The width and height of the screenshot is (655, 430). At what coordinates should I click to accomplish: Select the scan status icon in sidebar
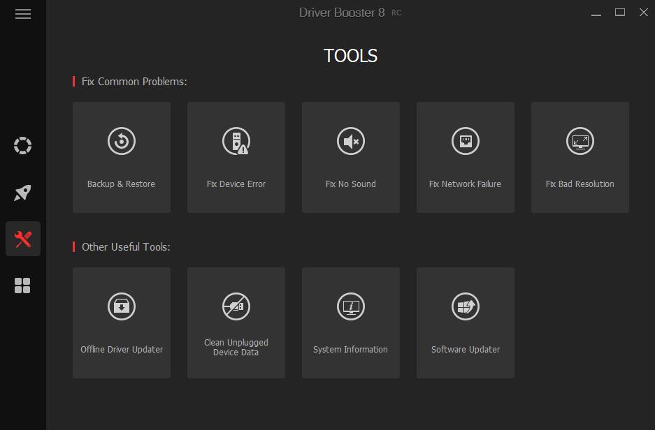coord(22,145)
